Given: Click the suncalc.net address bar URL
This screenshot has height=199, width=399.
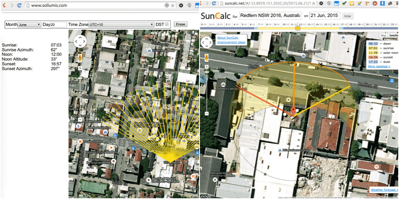Looking at the screenshot, I should [267, 3].
